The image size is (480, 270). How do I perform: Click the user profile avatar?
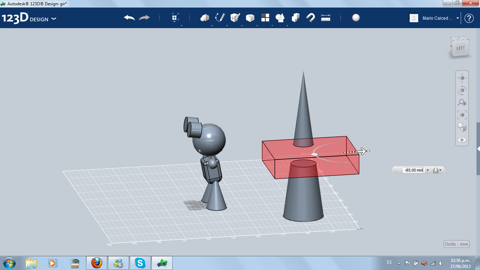tap(414, 18)
